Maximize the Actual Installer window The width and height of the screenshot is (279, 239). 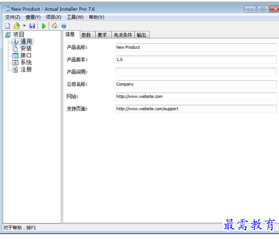(x=263, y=9)
